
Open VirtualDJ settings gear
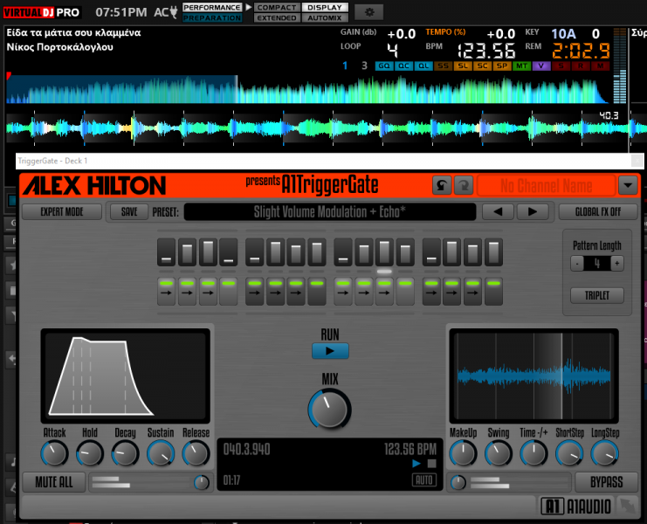369,12
